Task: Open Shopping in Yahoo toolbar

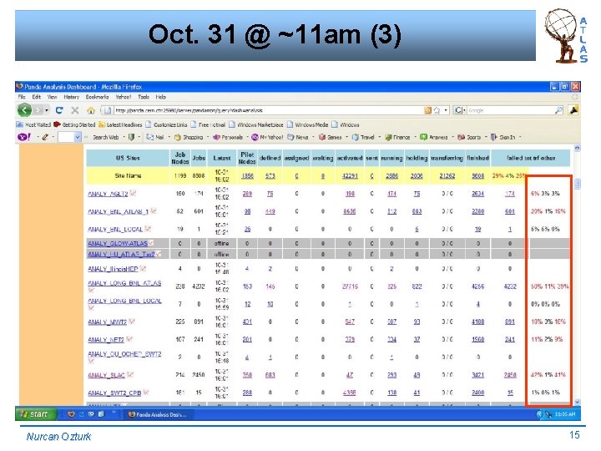Action: click(189, 137)
